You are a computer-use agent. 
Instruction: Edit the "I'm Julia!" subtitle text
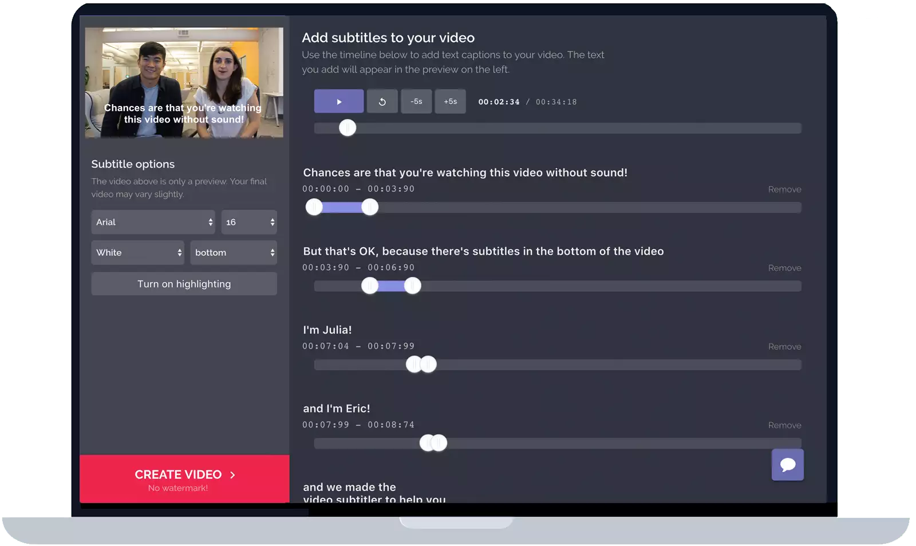(x=327, y=330)
